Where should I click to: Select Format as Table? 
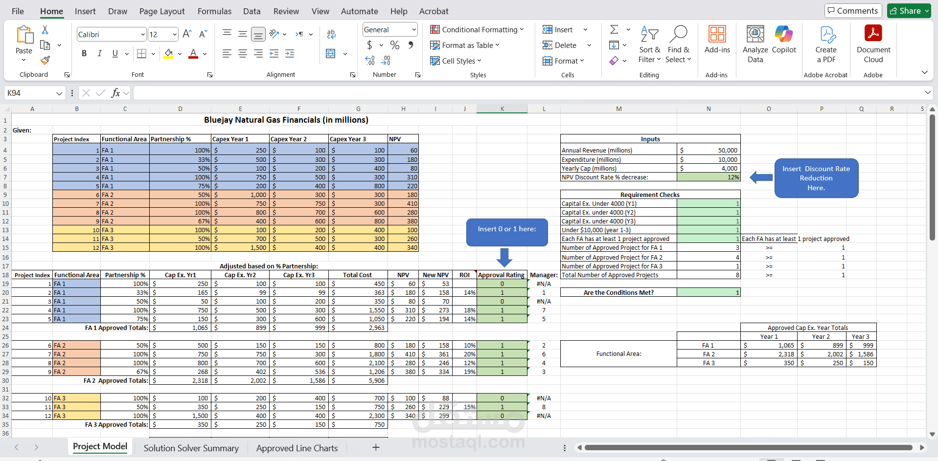(465, 45)
